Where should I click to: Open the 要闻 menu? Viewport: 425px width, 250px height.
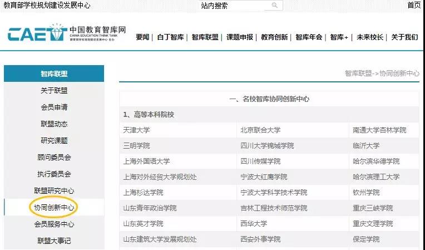click(142, 37)
